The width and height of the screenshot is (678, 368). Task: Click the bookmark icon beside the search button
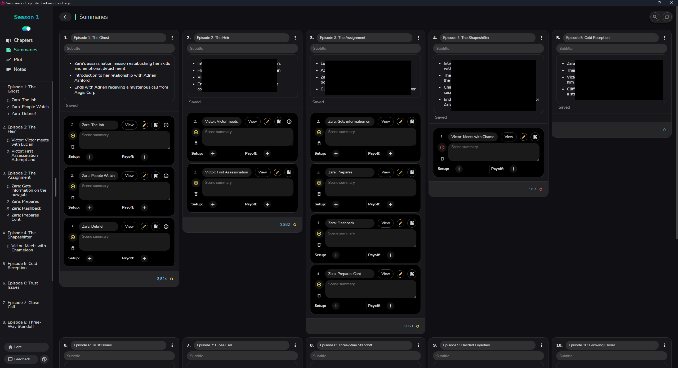pyautogui.click(x=667, y=17)
